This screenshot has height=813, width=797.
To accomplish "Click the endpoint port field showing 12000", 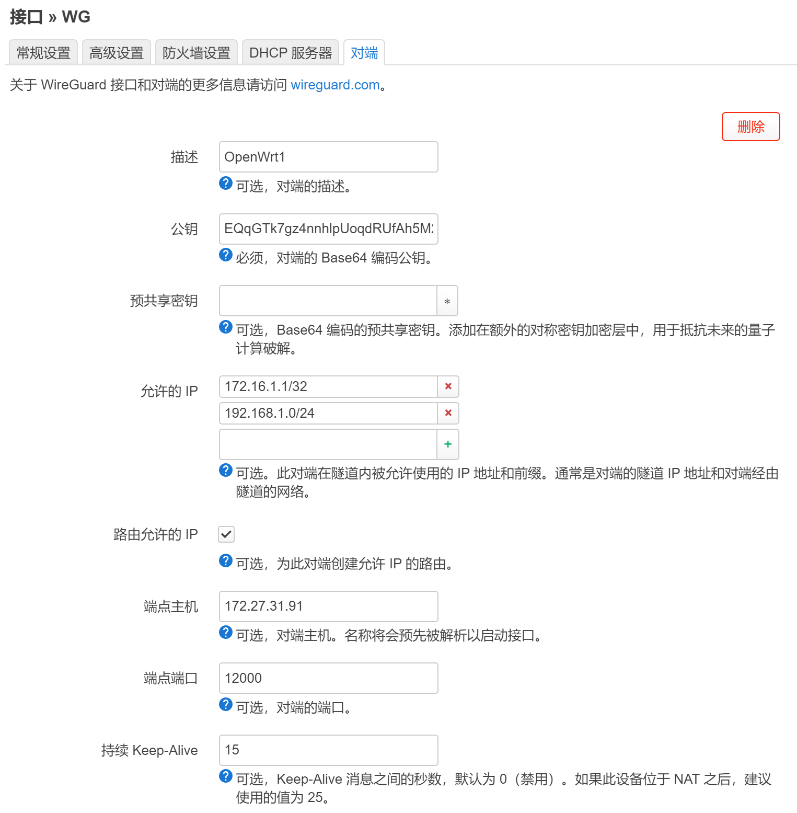I will tap(328, 678).
